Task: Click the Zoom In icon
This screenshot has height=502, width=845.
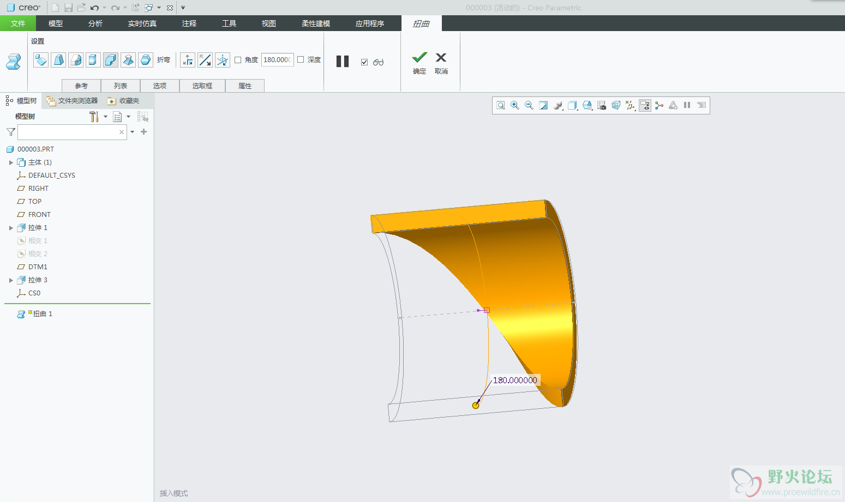Action: (515, 105)
